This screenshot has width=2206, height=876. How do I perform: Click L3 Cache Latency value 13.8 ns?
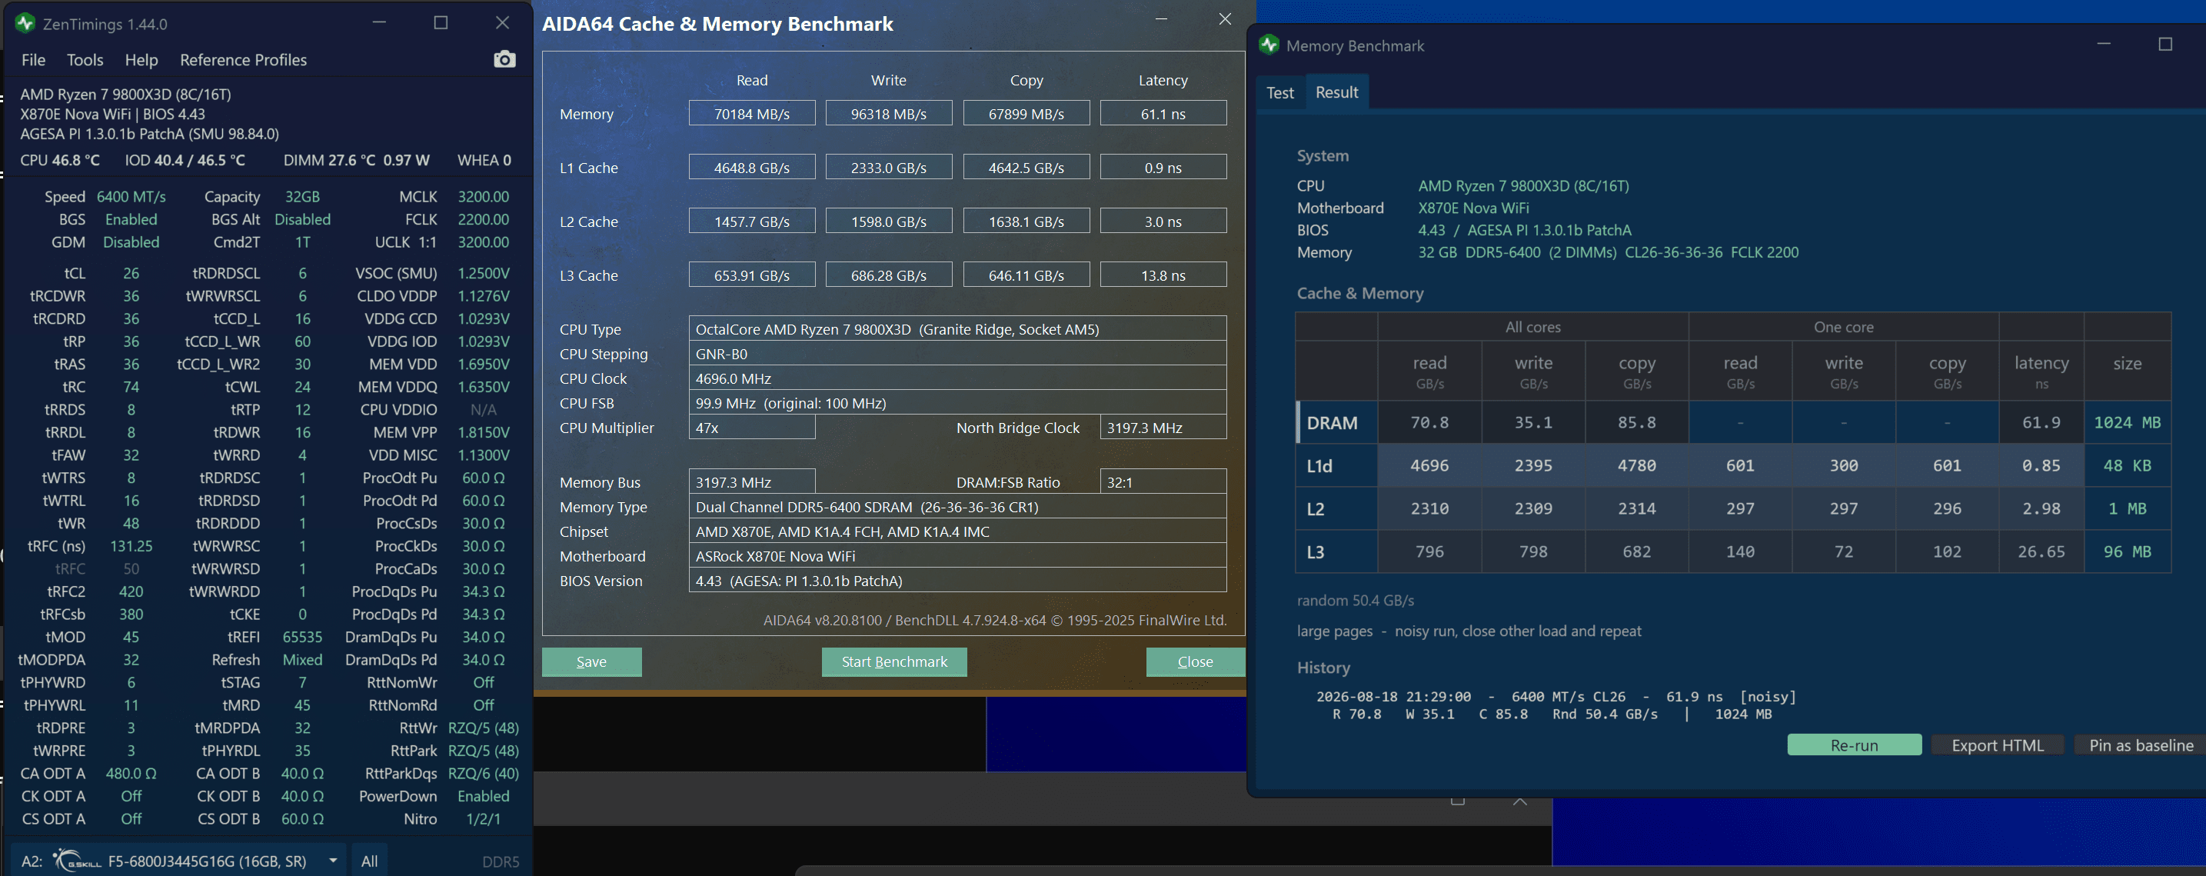tap(1163, 275)
